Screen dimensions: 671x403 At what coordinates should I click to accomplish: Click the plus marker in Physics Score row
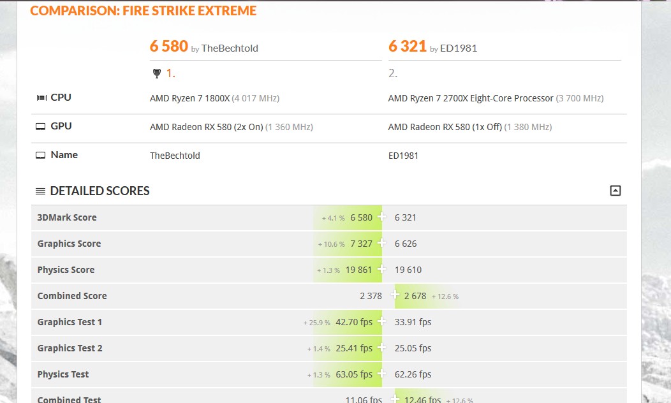point(381,269)
